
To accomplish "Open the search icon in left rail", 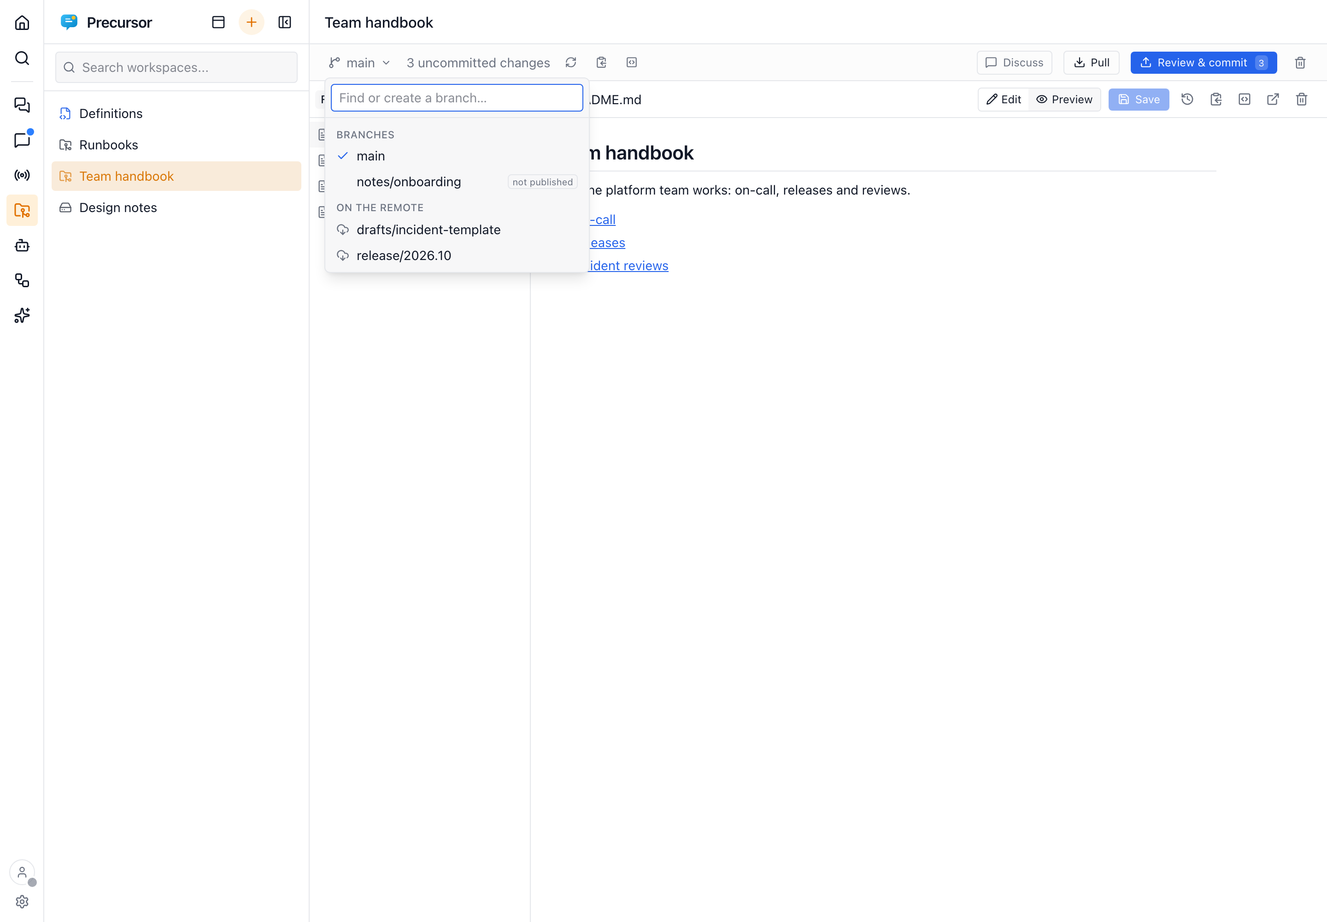I will (22, 58).
